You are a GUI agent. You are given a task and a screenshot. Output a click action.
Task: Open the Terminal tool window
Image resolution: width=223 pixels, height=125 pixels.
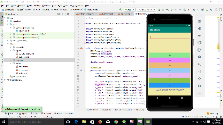click(x=46, y=114)
